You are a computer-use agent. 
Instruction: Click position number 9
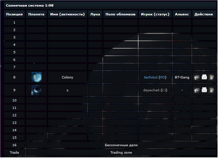point(14,90)
